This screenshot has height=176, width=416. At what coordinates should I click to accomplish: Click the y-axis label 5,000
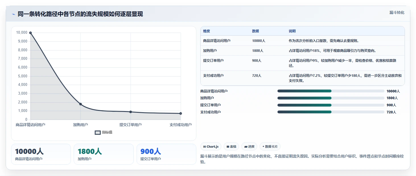click(x=22, y=76)
